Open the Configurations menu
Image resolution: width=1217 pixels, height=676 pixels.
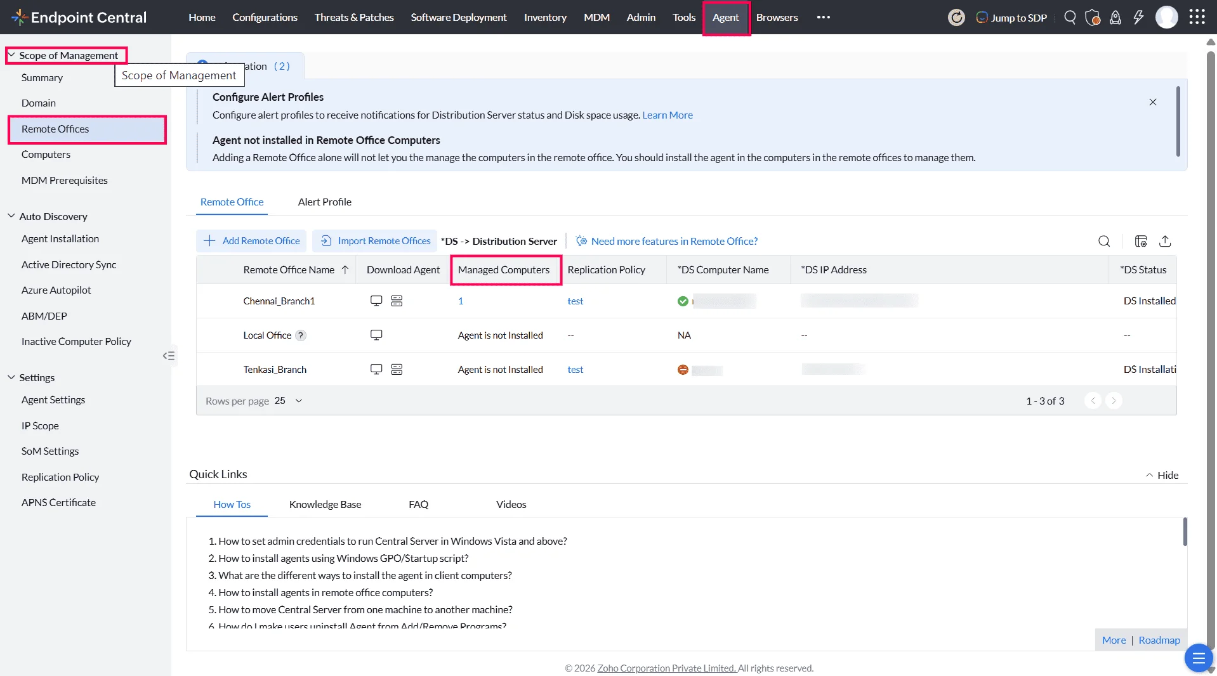[265, 17]
